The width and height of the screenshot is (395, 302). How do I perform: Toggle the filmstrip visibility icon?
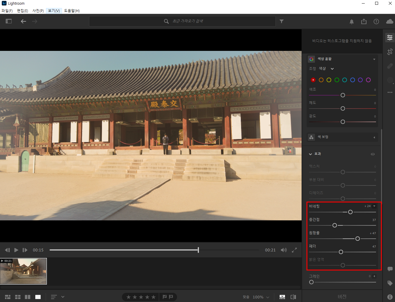[x=282, y=297]
